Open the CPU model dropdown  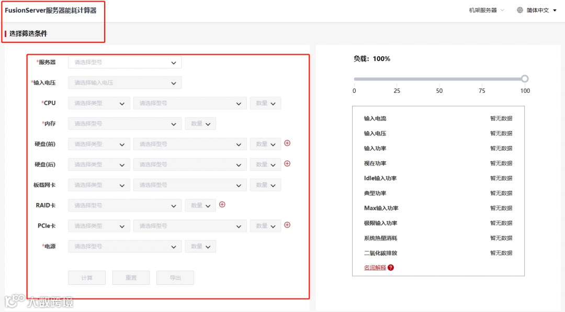point(190,103)
